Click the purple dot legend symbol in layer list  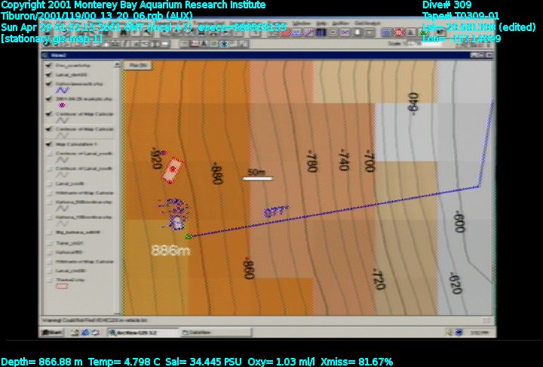62,105
